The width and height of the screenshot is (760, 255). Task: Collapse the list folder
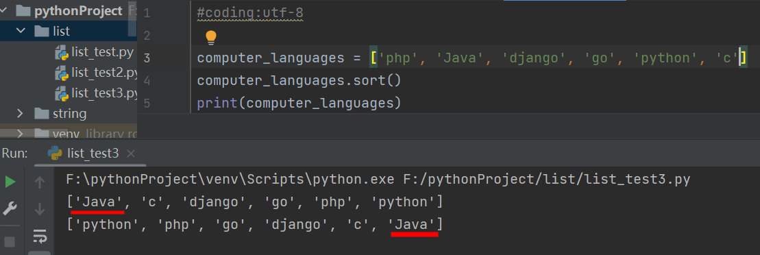click(x=21, y=31)
